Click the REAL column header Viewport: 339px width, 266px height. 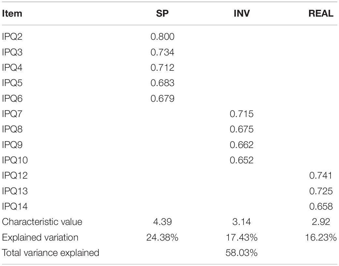point(321,13)
